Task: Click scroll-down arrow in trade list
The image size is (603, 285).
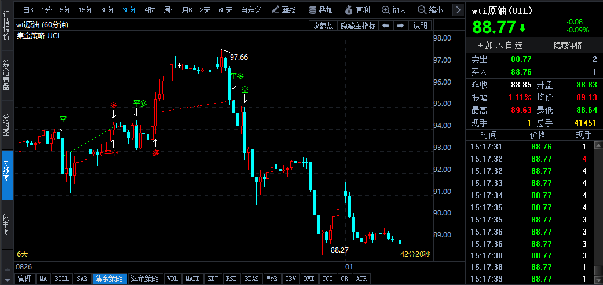Action: click(598, 280)
